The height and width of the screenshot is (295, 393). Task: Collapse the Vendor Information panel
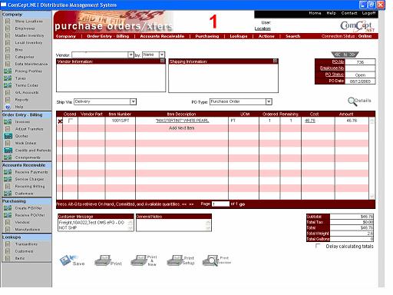pos(163,61)
